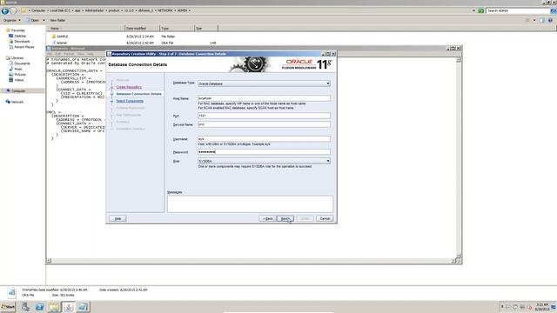This screenshot has height=313, width=557.
Task: Select Database Connection Details step in sidebar
Action: click(x=138, y=94)
